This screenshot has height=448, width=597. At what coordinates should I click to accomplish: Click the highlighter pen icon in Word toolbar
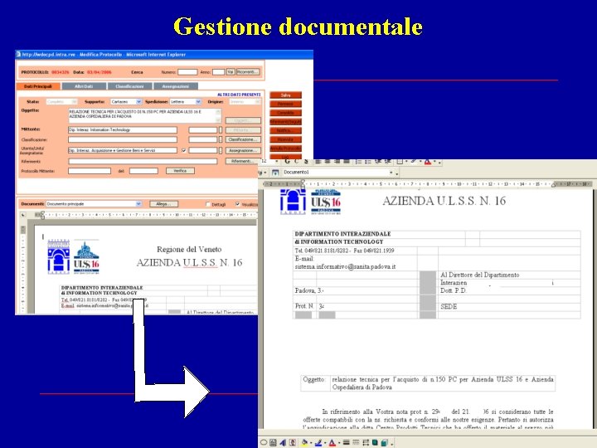[x=414, y=162]
